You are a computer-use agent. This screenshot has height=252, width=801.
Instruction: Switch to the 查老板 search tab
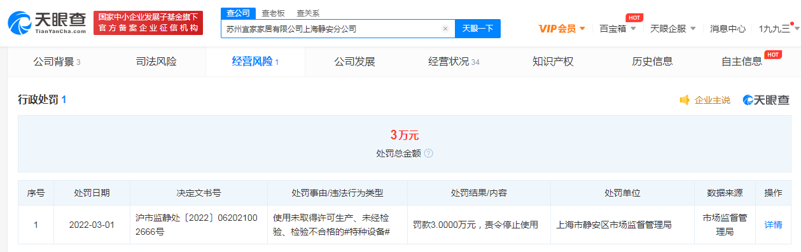[x=274, y=13]
